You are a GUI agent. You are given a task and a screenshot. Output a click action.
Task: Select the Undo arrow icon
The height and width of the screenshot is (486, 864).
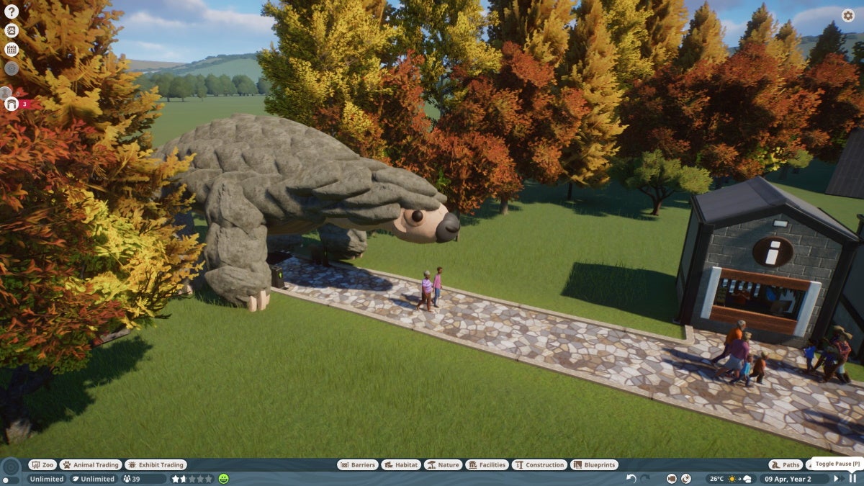point(631,477)
